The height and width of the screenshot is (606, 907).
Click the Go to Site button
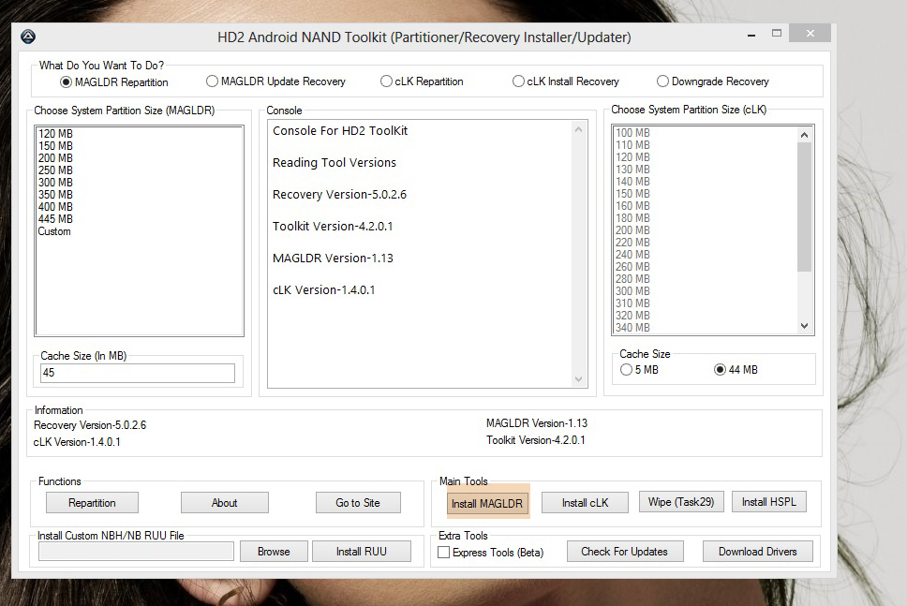pos(358,502)
